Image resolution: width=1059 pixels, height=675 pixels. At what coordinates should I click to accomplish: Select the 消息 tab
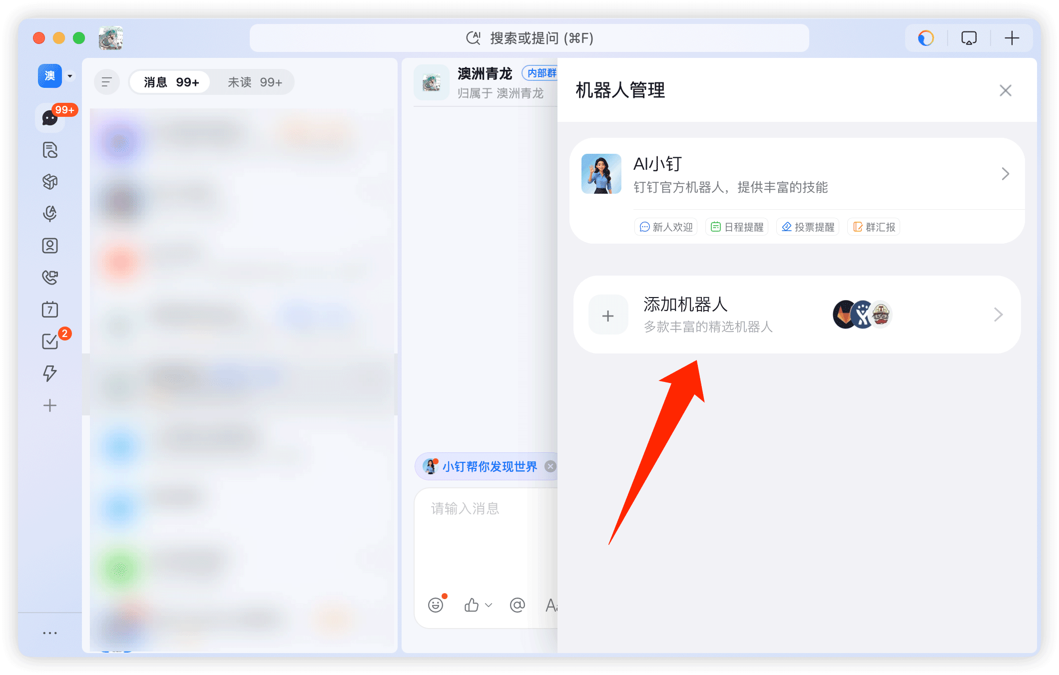pyautogui.click(x=170, y=82)
